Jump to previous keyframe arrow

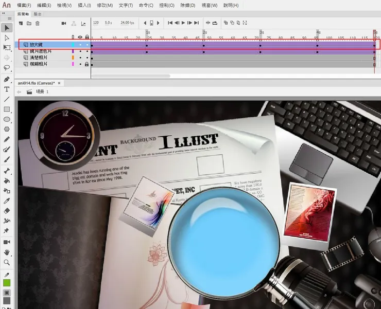(145, 23)
